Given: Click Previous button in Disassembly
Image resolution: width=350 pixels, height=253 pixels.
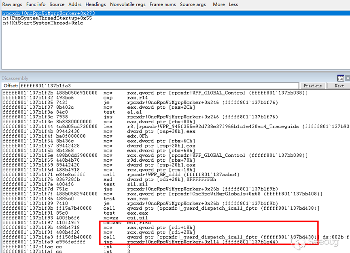Looking at the screenshot, I should pyautogui.click(x=313, y=86).
